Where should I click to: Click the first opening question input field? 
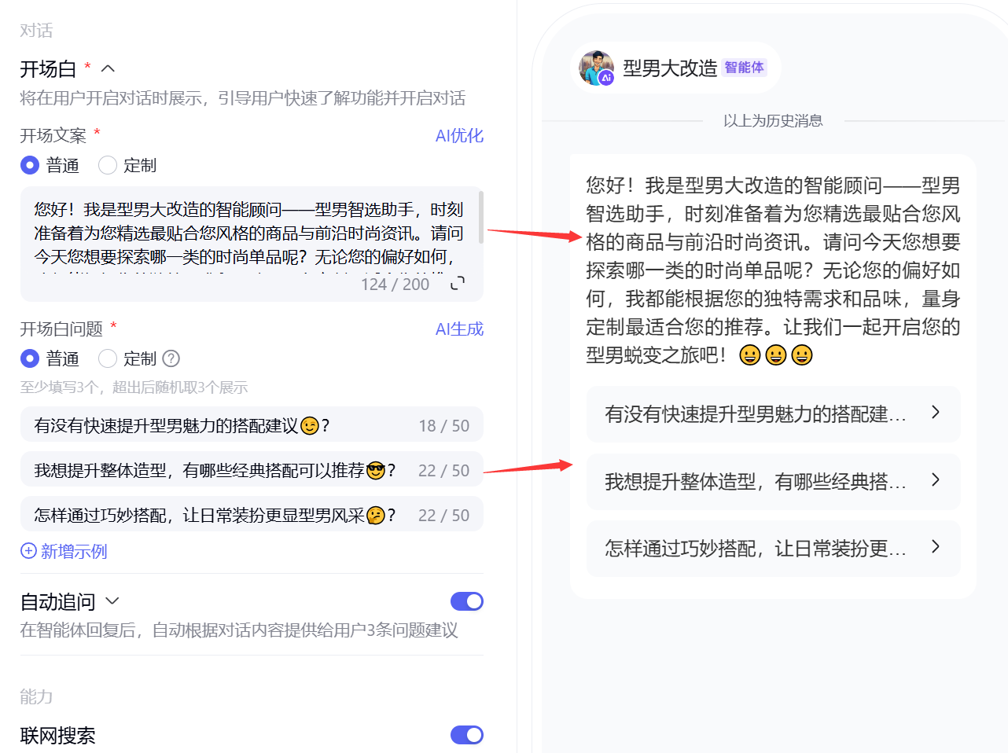[x=252, y=425]
